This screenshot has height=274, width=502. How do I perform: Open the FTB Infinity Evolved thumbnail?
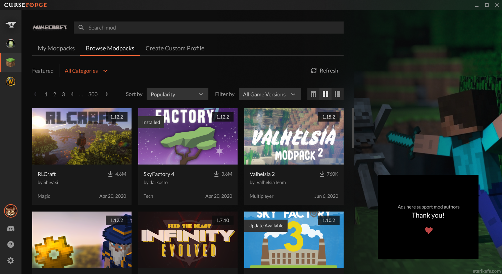(x=188, y=240)
